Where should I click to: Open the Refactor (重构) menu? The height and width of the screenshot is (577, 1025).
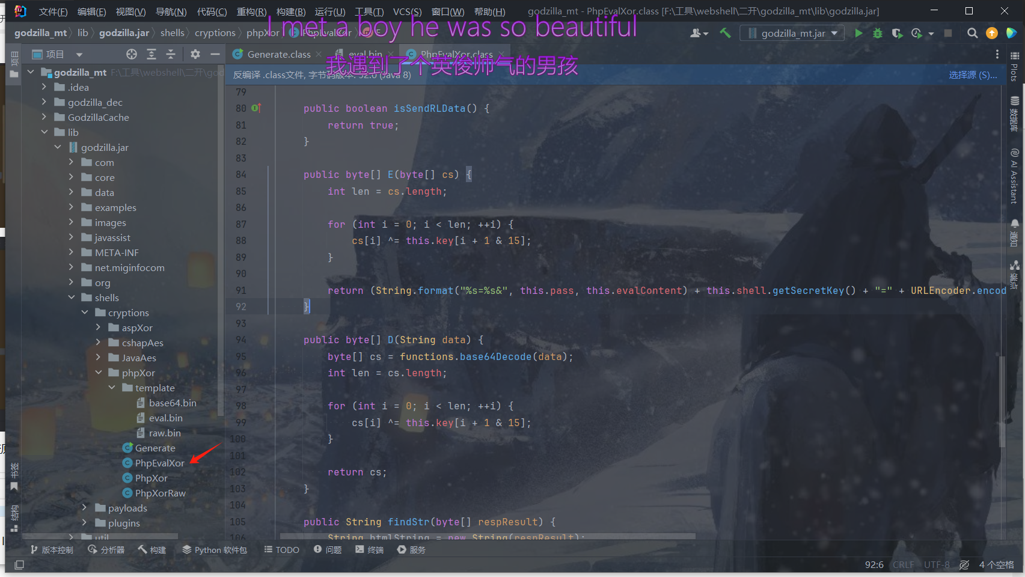coord(251,11)
